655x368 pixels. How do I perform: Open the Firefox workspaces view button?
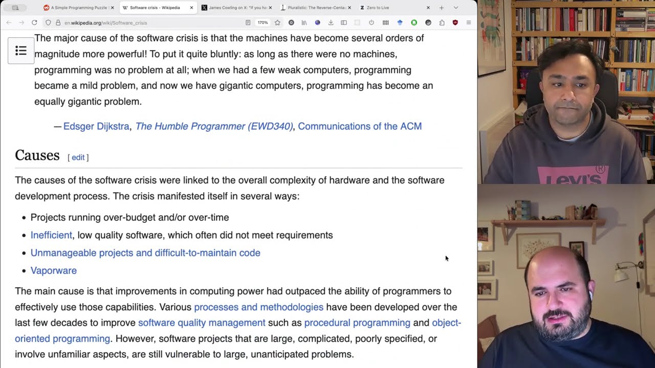15,8
